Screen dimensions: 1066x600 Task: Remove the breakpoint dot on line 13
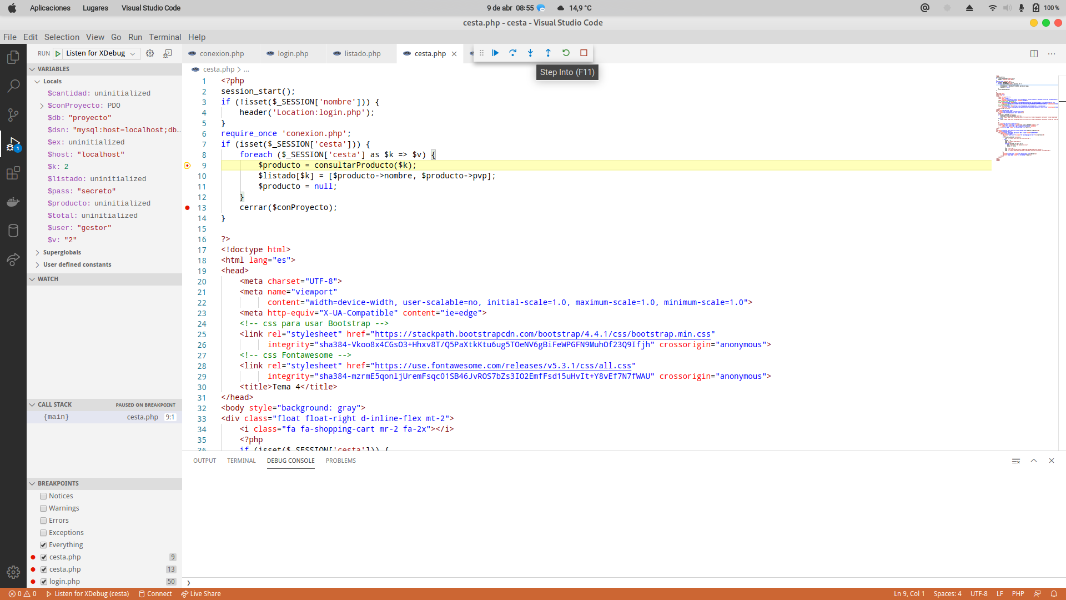(188, 208)
